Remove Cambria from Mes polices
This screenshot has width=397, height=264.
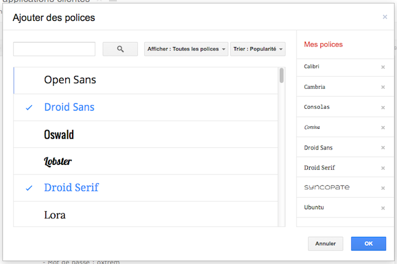pyautogui.click(x=383, y=88)
